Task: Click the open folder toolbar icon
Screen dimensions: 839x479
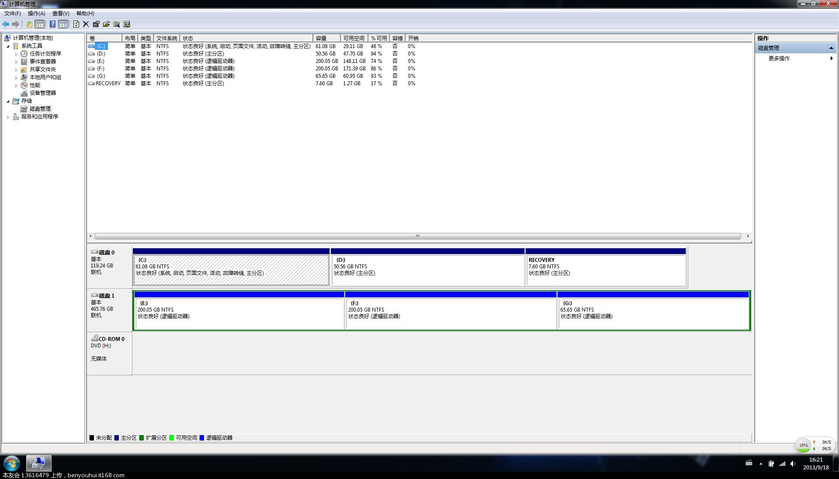Action: coord(106,24)
